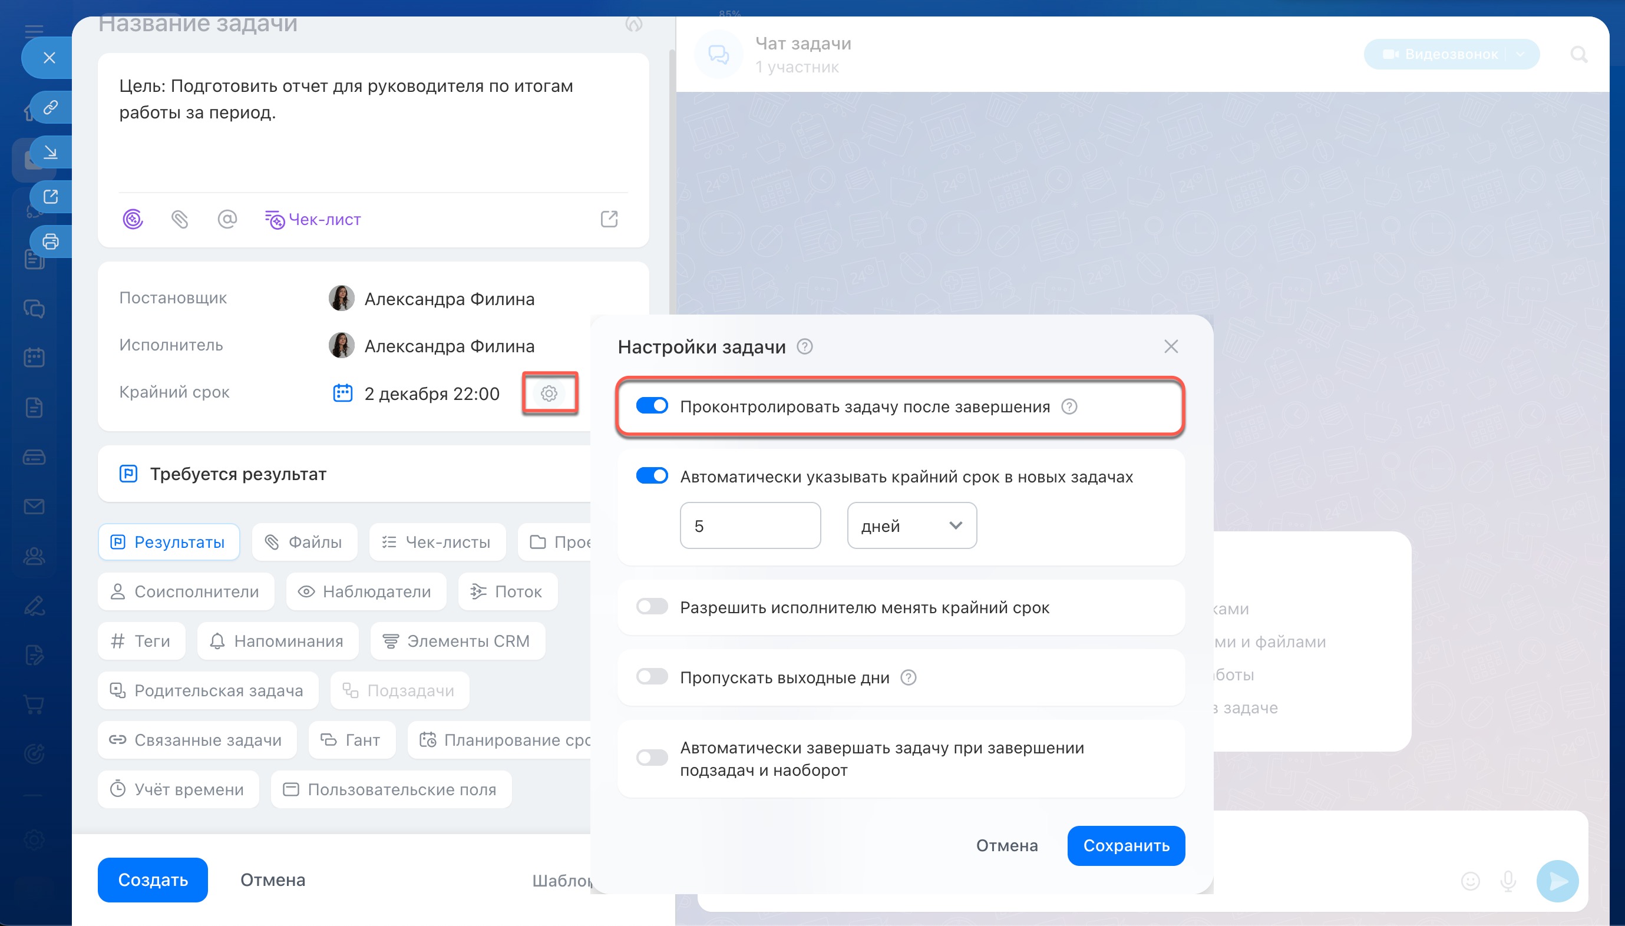Click the calendar icon by deadline date

point(343,393)
